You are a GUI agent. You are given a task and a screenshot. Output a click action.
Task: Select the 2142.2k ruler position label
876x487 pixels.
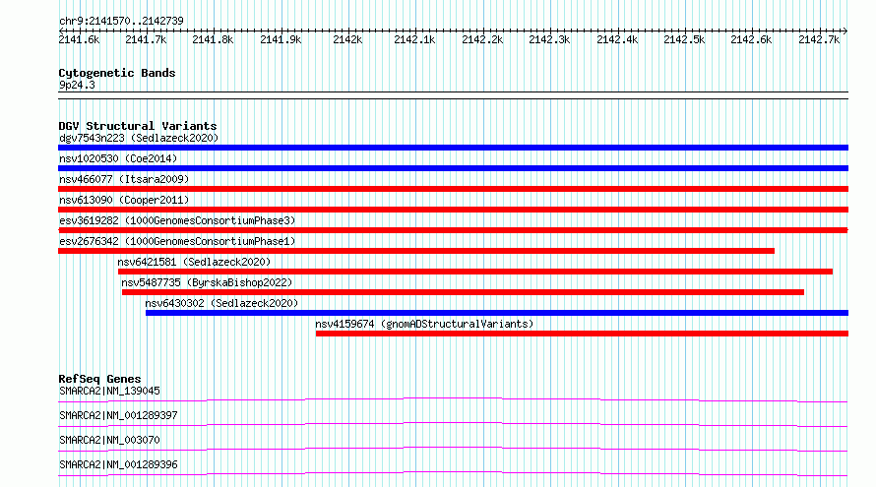point(482,39)
